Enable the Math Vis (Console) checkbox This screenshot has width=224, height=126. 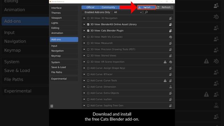[88, 37]
